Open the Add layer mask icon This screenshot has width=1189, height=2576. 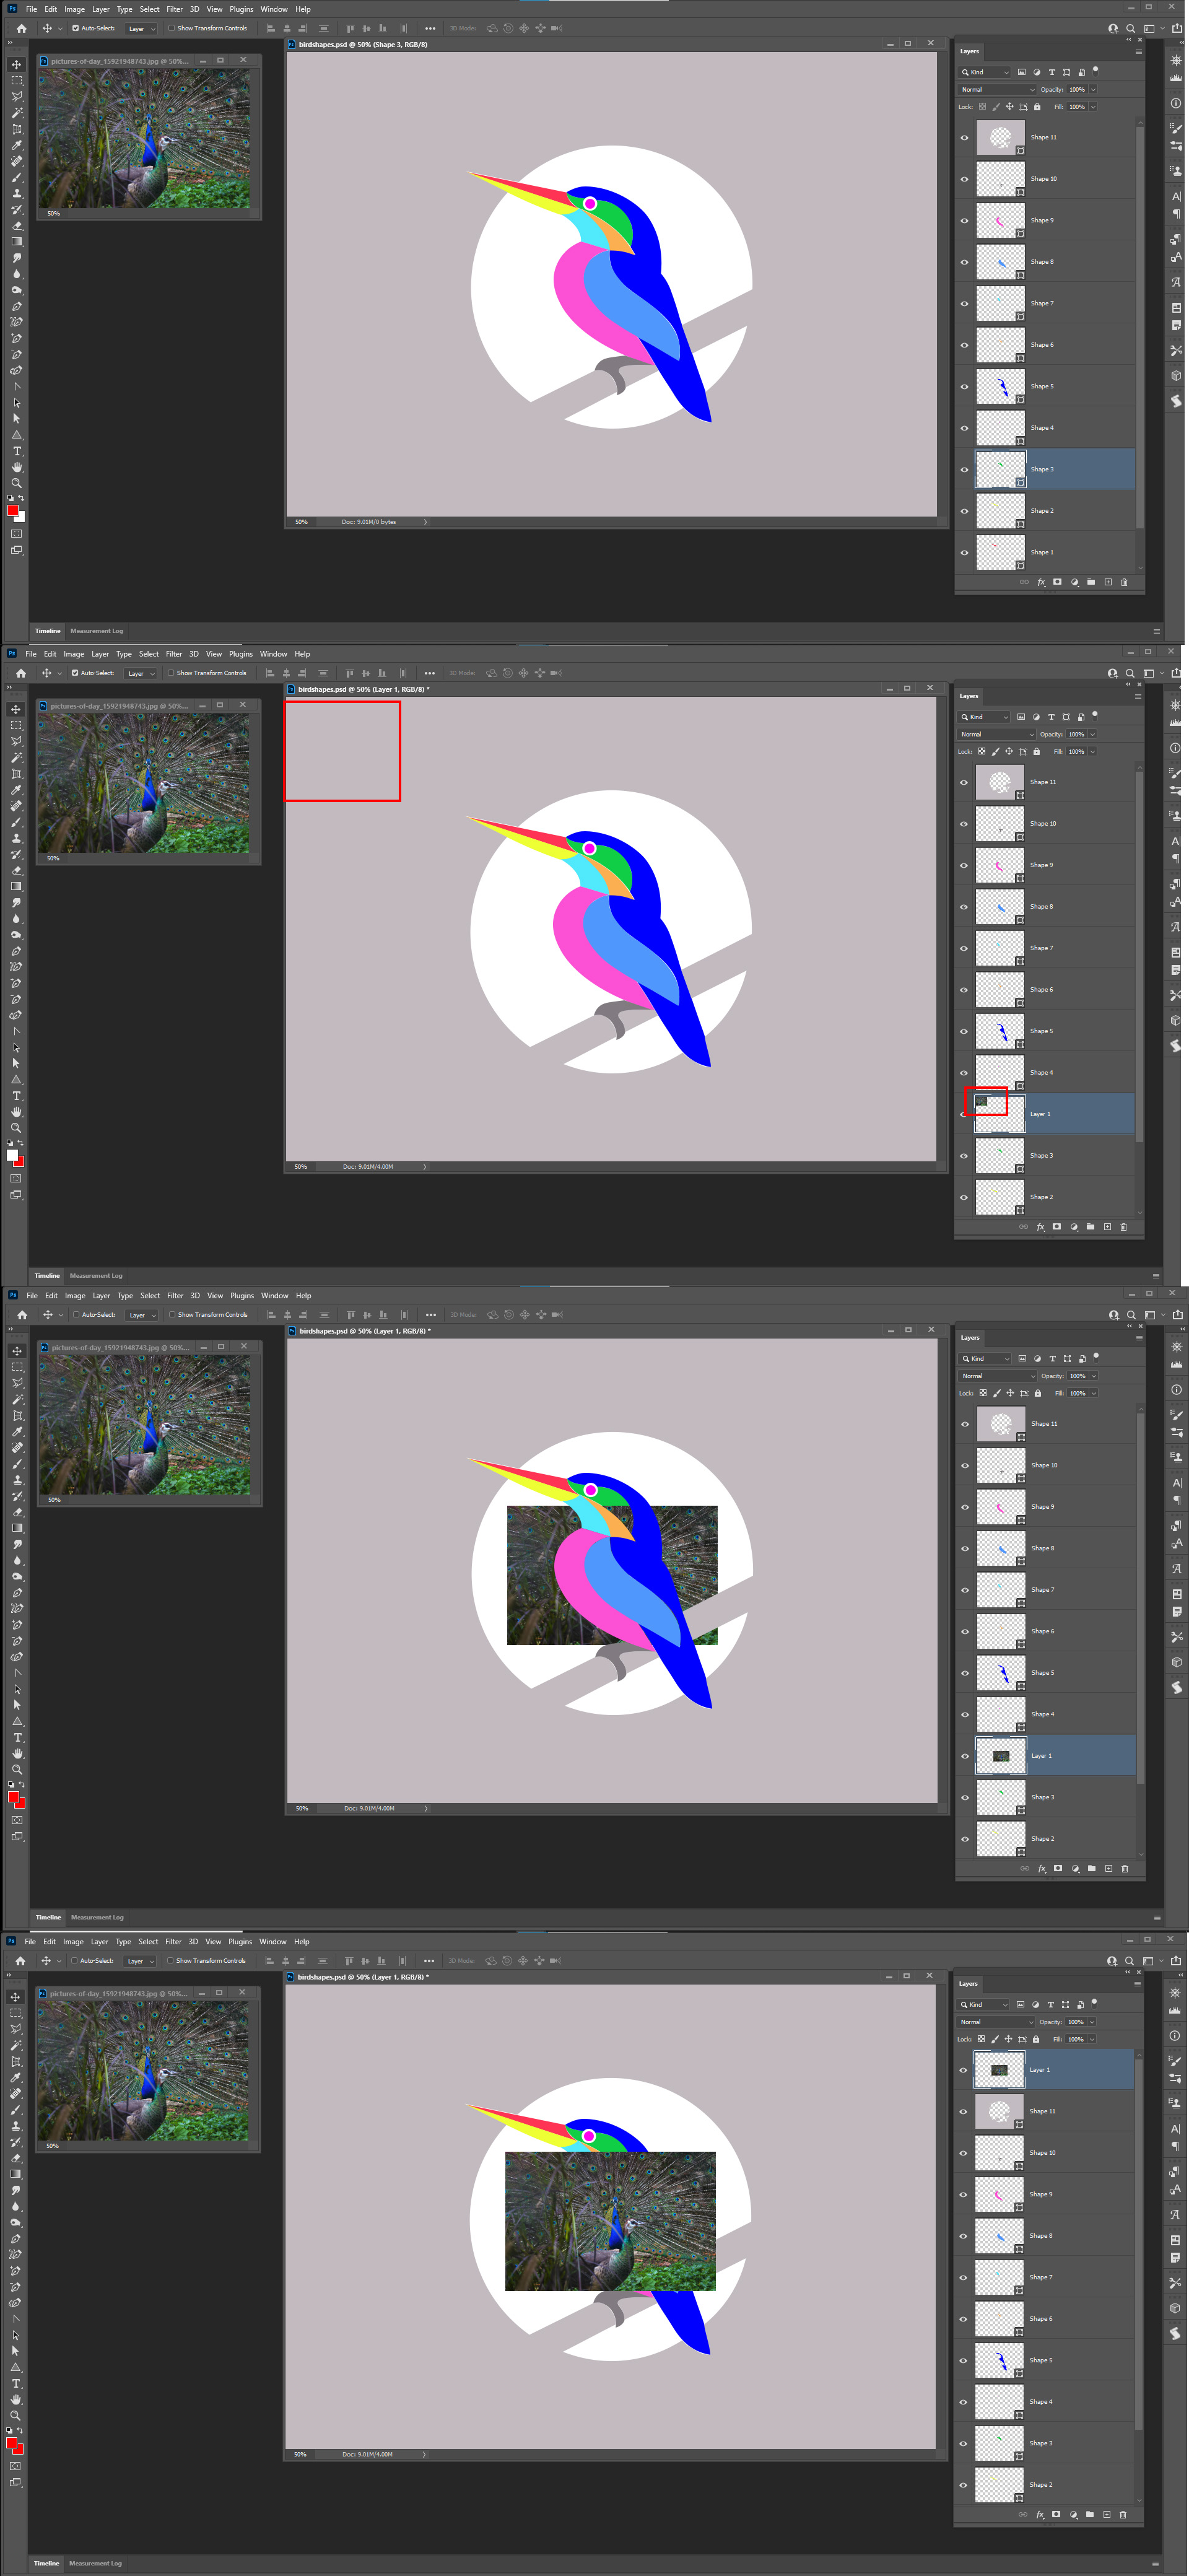(x=1058, y=582)
